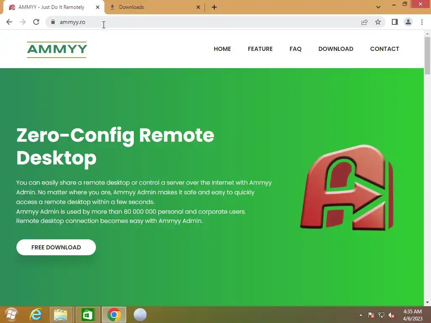Click the Chrome taskbar icon

coord(114,315)
